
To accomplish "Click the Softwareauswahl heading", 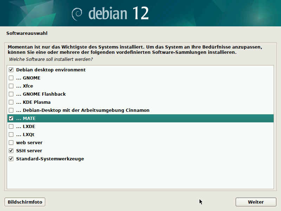I will [x=27, y=34].
